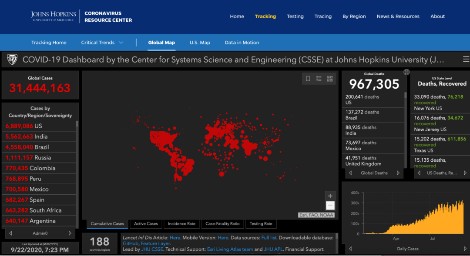470x256 pixels.
Task: Select the '137,272 deaths Brazil' row
Action: click(373, 115)
